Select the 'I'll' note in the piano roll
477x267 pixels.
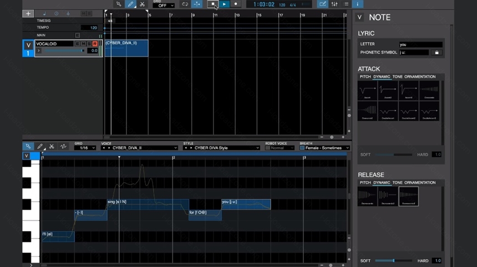point(58,237)
